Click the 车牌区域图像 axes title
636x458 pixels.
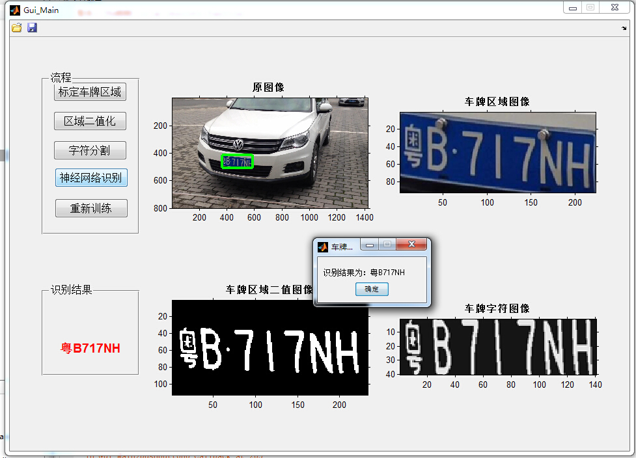pos(497,101)
